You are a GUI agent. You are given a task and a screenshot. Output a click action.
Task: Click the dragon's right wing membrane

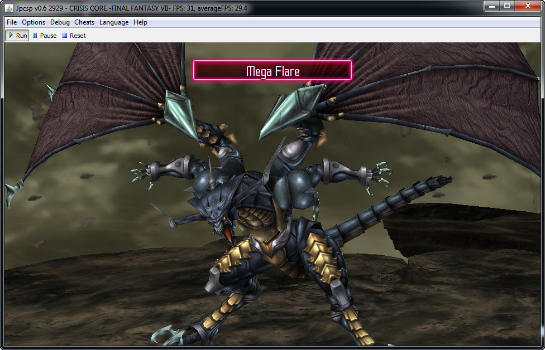[436, 84]
